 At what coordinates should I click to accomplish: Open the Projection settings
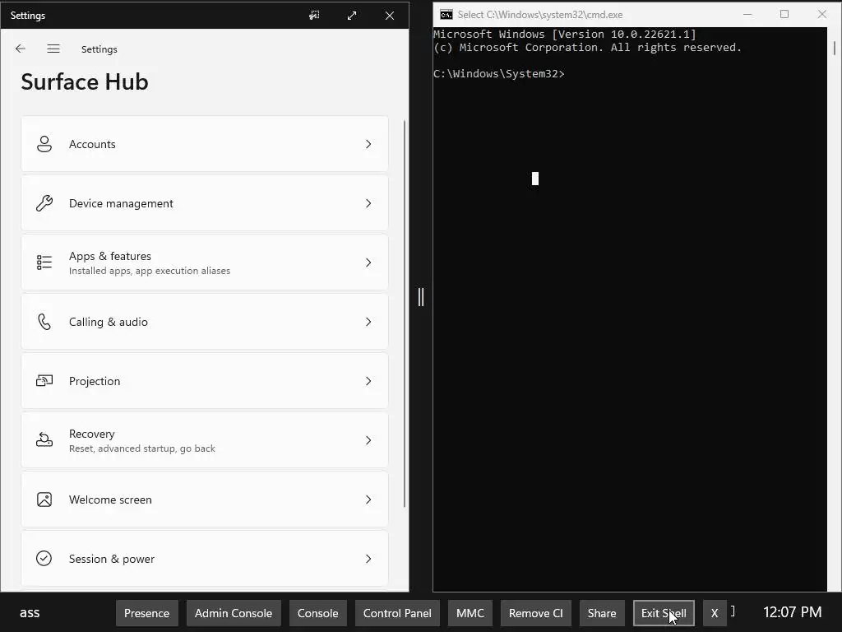205,381
